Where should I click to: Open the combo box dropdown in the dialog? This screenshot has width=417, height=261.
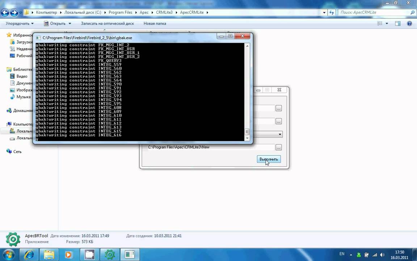(x=280, y=134)
